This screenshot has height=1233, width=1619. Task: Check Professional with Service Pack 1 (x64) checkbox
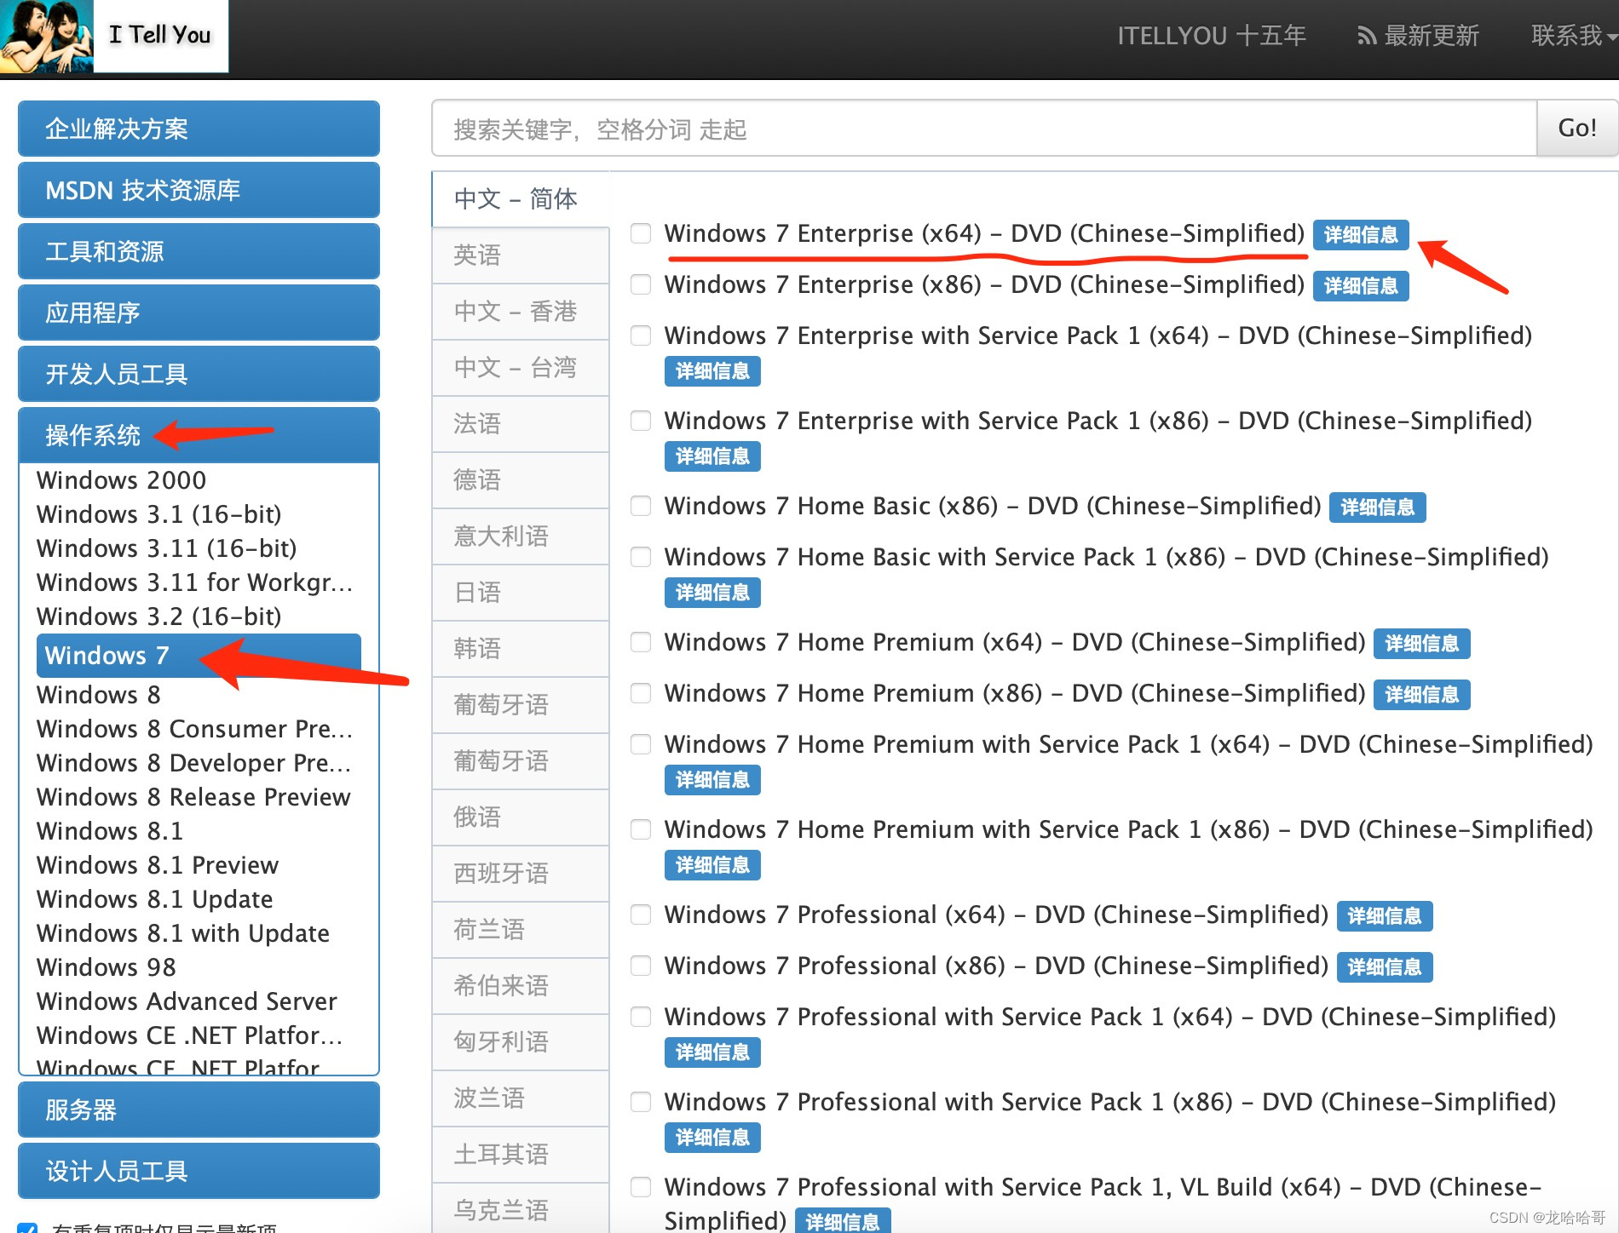tap(641, 1017)
